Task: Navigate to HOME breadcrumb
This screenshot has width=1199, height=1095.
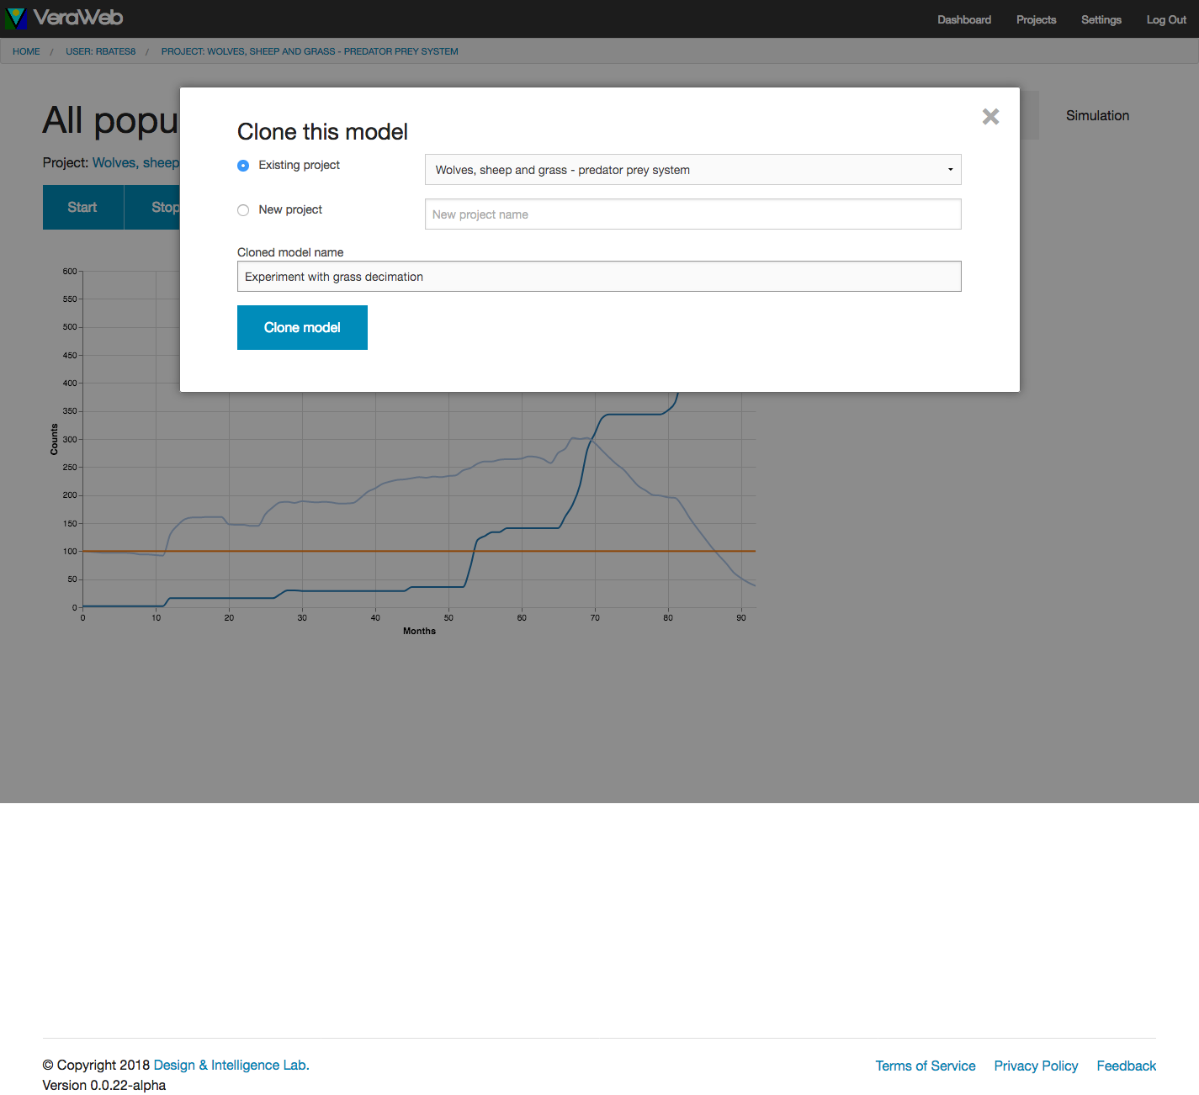Action: pos(26,51)
